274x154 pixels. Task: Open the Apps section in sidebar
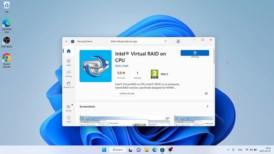pyautogui.click(x=68, y=62)
